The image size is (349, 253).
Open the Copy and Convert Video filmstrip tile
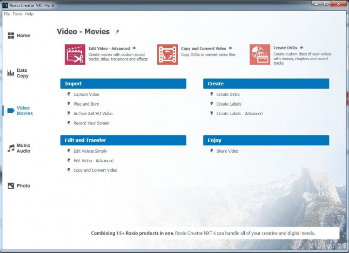click(x=168, y=55)
